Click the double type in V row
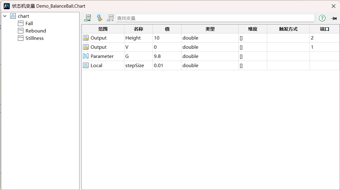The height and width of the screenshot is (190, 340). [x=210, y=47]
